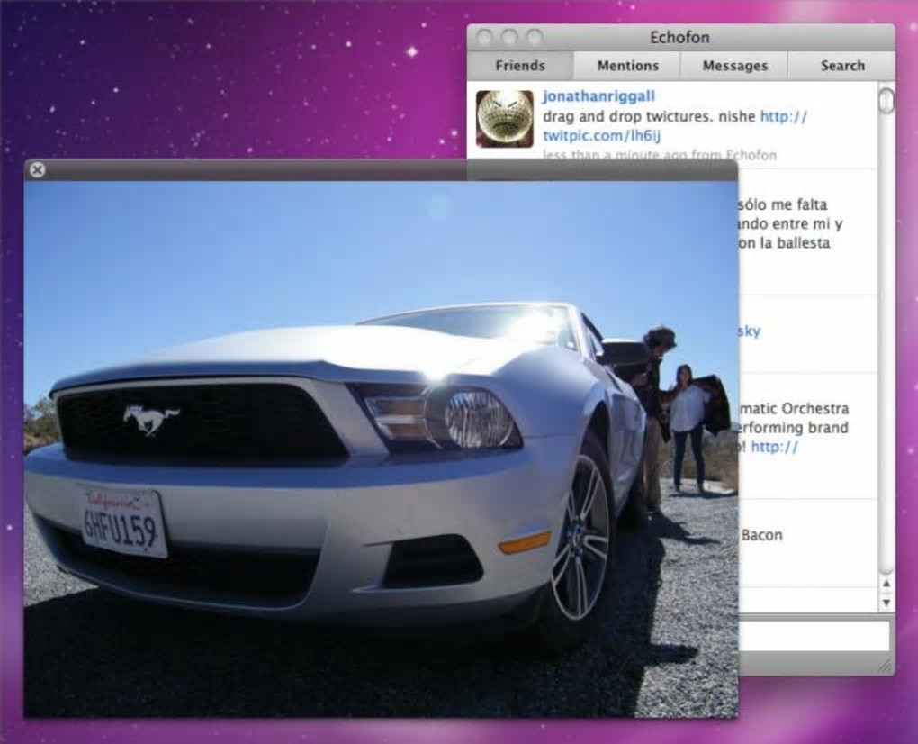Image resolution: width=918 pixels, height=744 pixels.
Task: Click the 'sólo me falta' tweet text
Action: pos(781,204)
